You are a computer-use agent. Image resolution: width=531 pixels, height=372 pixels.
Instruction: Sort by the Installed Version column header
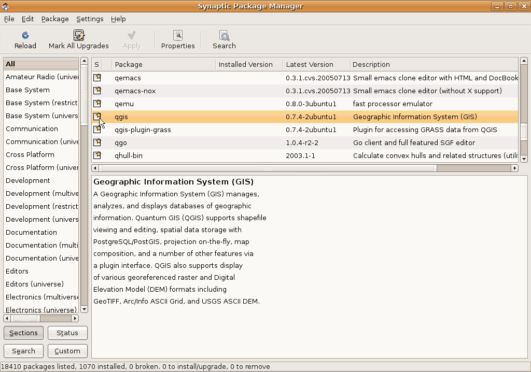(249, 64)
